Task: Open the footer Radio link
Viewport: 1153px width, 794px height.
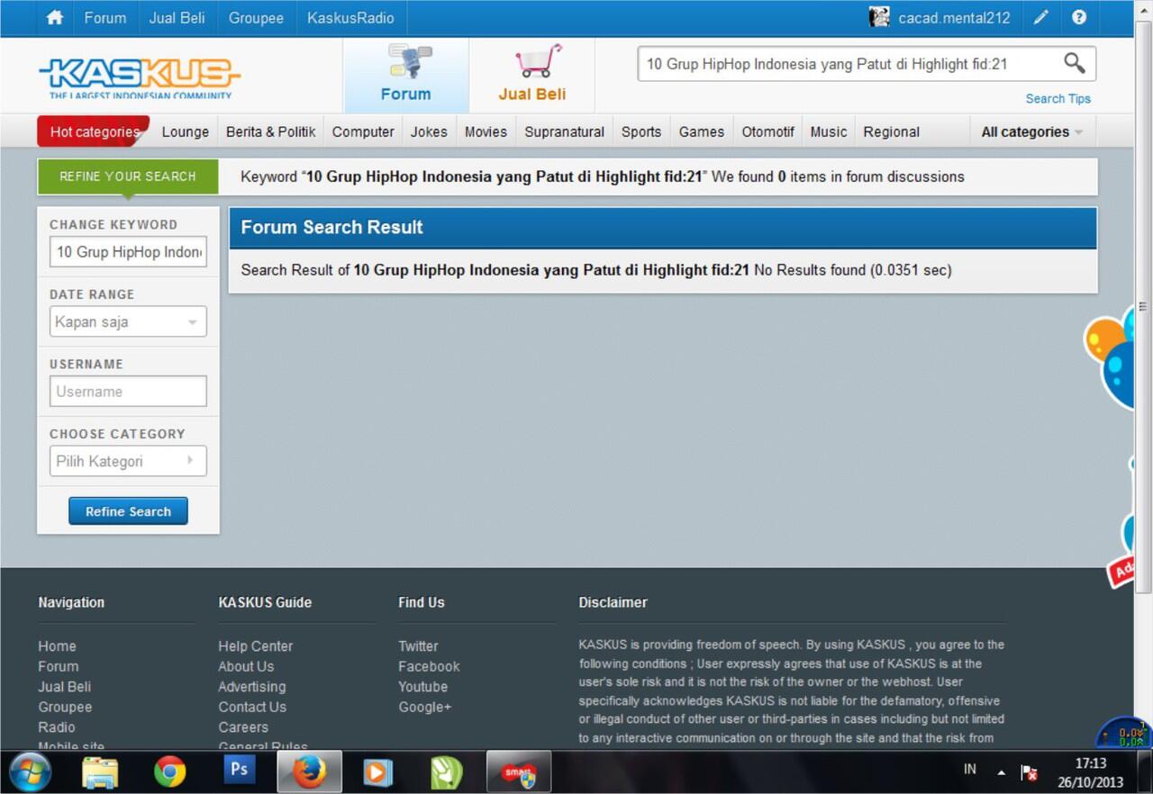Action: (x=57, y=726)
